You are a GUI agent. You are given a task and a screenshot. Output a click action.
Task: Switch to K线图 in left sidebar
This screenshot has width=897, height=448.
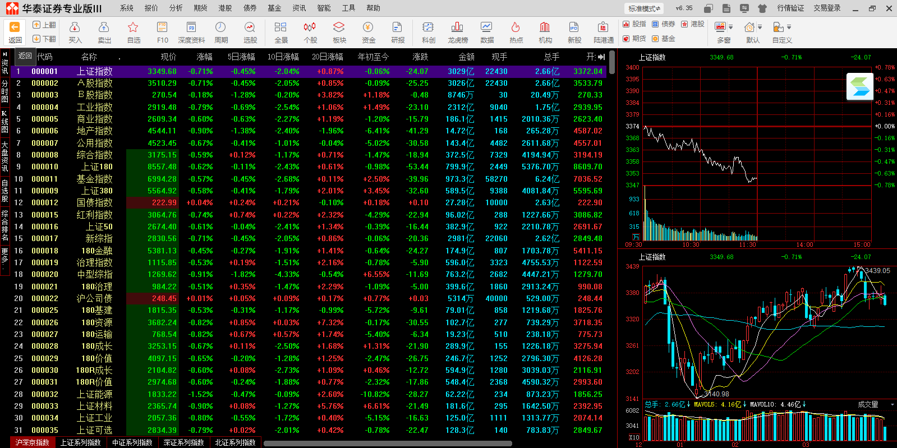[x=4, y=122]
